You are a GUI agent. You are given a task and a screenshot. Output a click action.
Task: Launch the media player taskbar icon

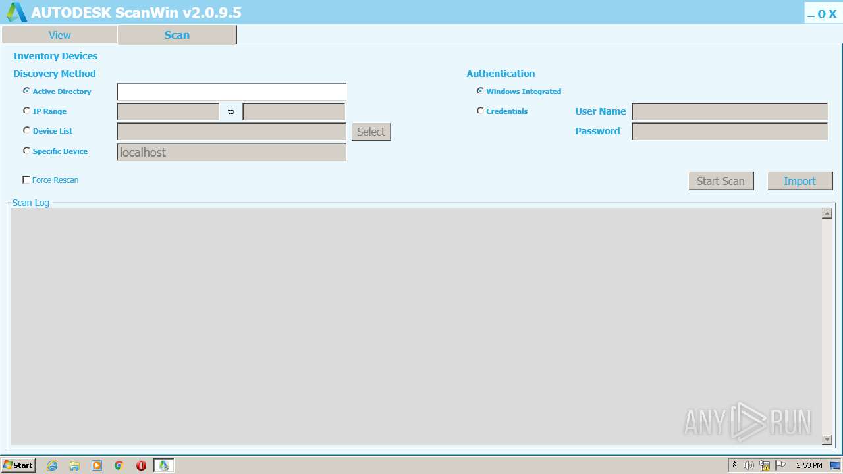[97, 465]
